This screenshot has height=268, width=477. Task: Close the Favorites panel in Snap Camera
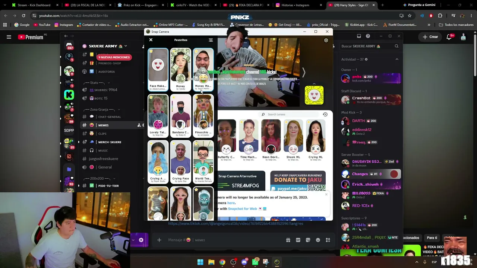click(151, 40)
